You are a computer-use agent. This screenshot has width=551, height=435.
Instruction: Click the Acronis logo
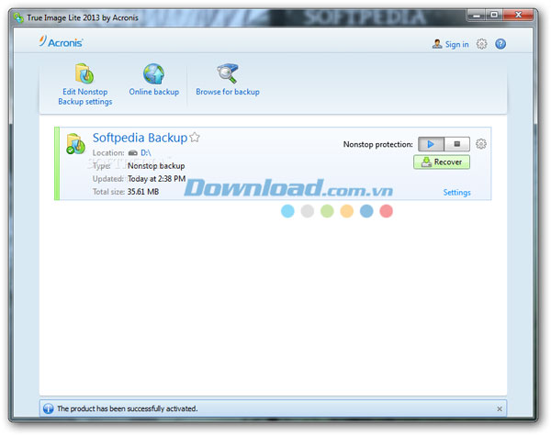62,41
